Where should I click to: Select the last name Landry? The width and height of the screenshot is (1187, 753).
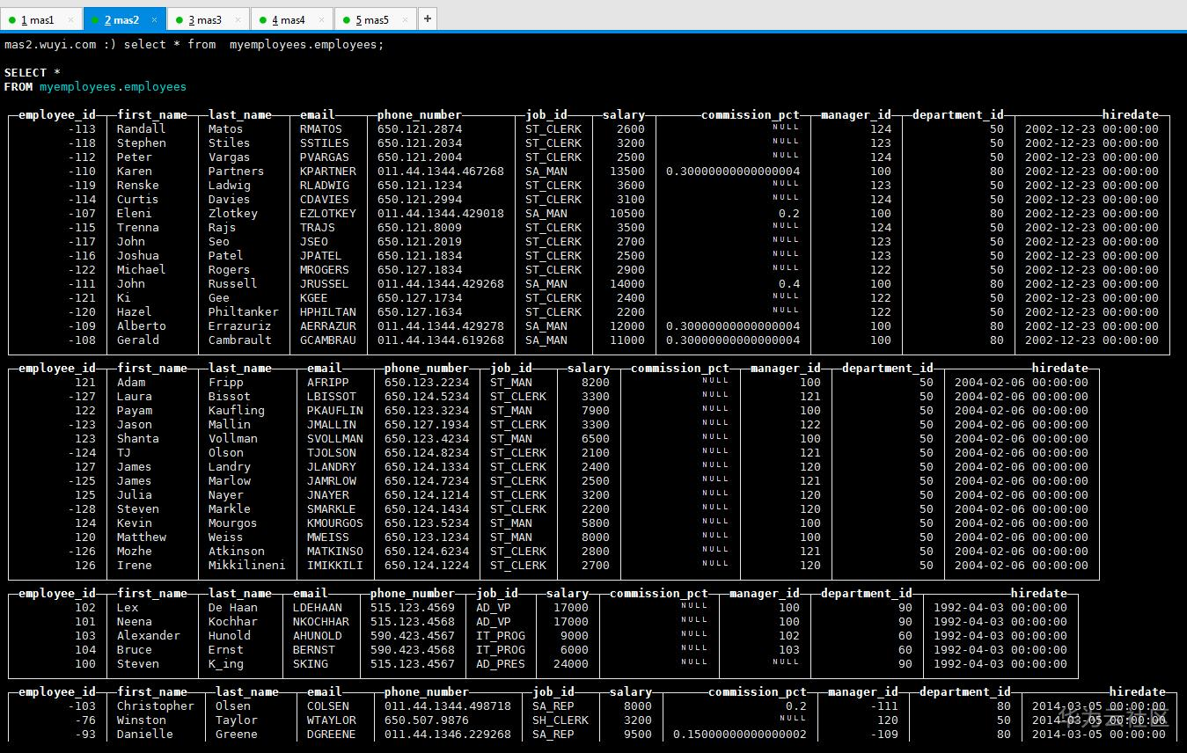(230, 467)
